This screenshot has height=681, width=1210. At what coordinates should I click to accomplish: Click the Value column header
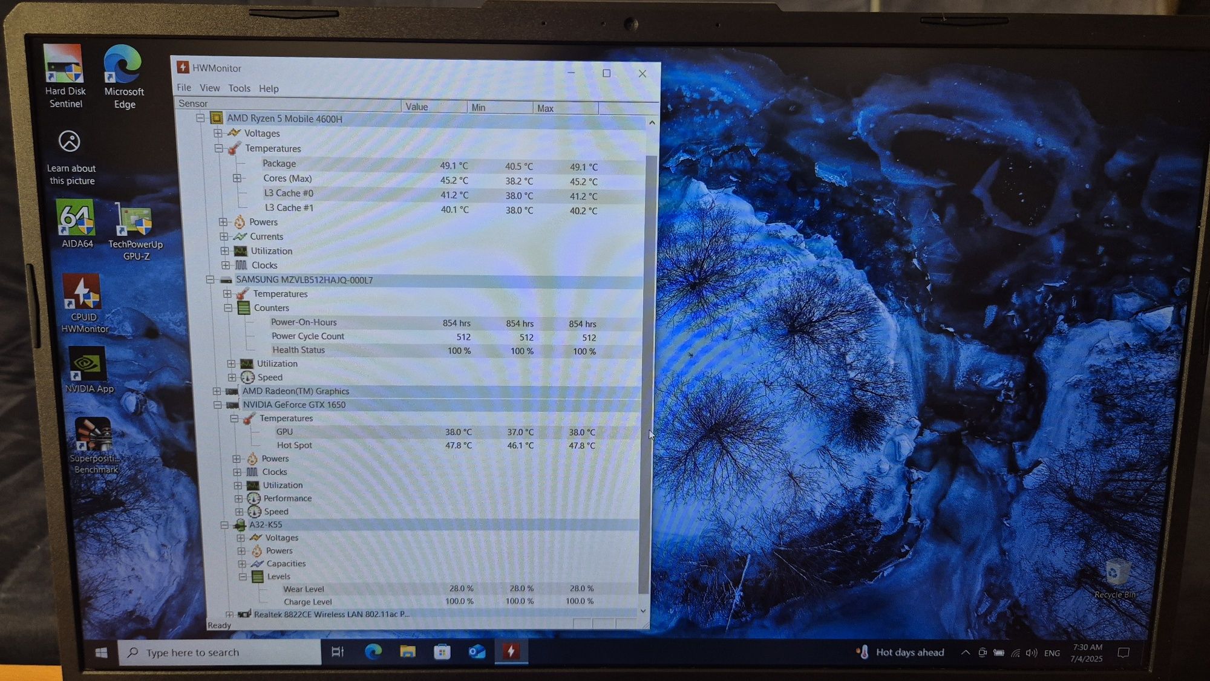click(434, 106)
